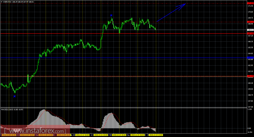This screenshot has height=137, width=254.
Task: Click the 0.00 level on MACD scale
Action: tap(249, 128)
